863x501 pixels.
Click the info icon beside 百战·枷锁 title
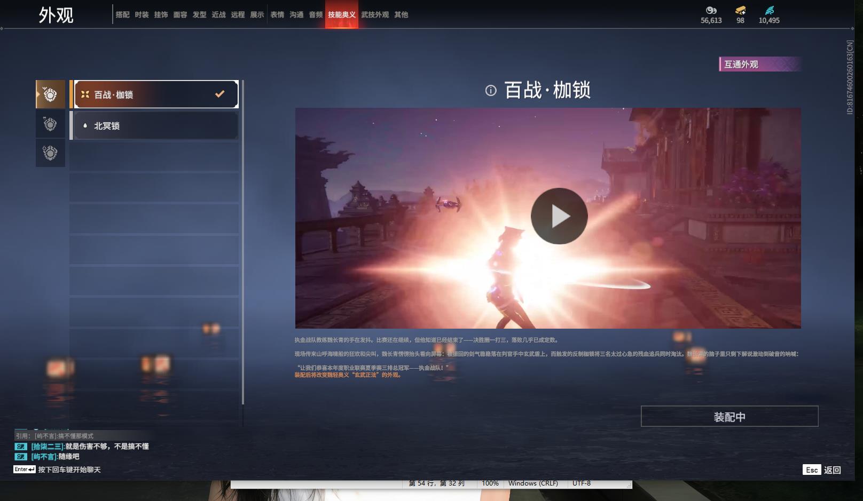(491, 91)
